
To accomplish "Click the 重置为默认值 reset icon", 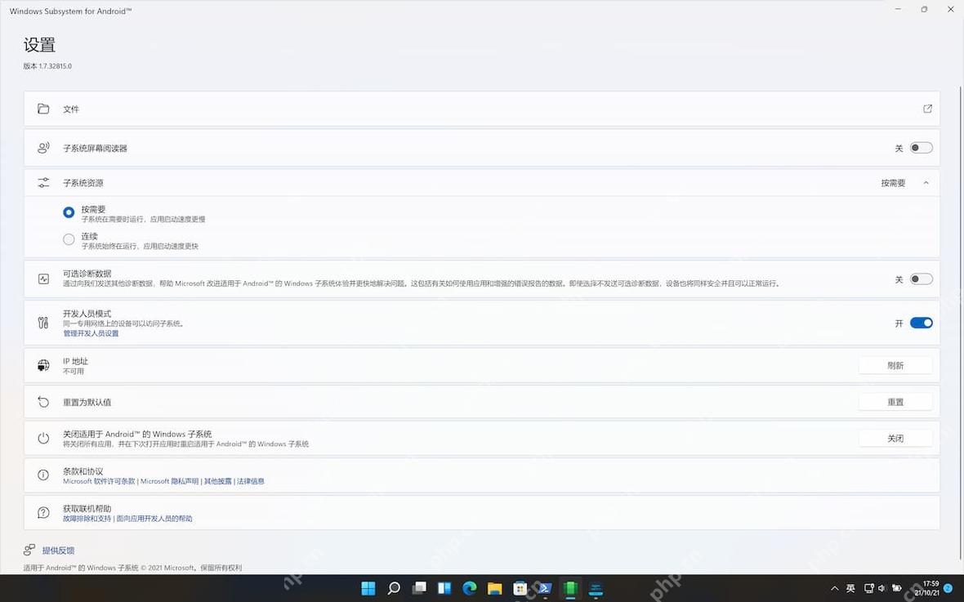I will coord(43,402).
